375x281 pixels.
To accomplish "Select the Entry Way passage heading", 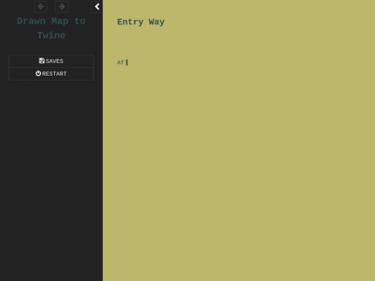I will point(140,22).
